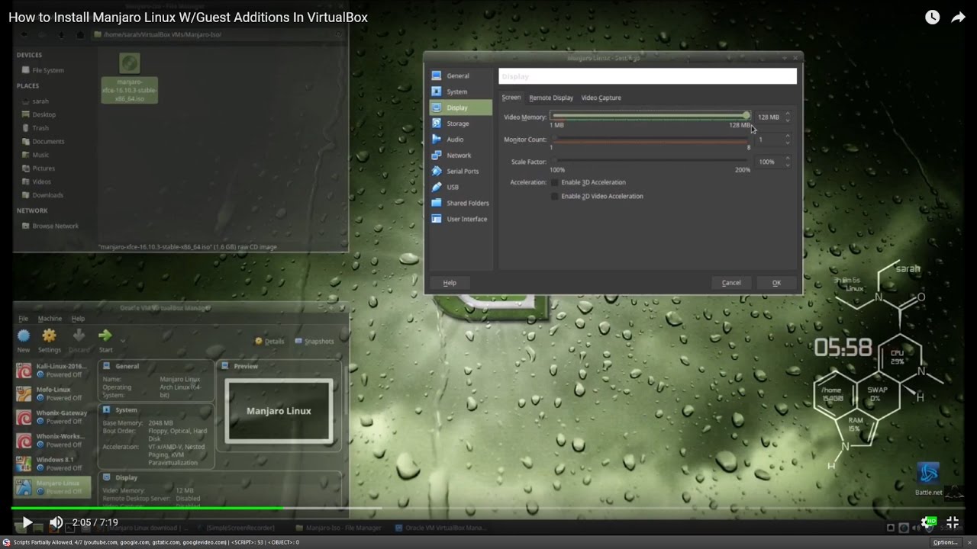Open YouTube HD settings gear
The height and width of the screenshot is (549, 977).
pos(928,522)
